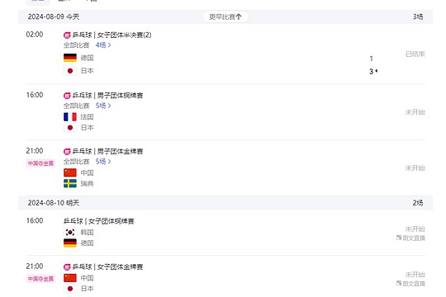Click Sweden flag in men's gold match
This screenshot has height=297, width=446.
pos(70,183)
